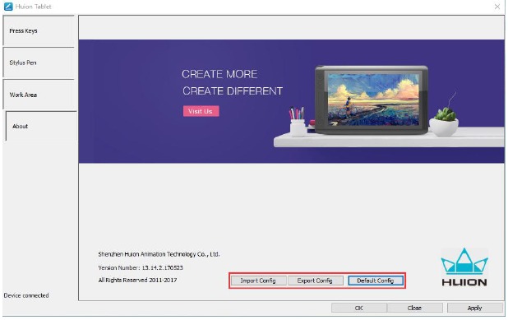Select the Work Area tab
This screenshot has width=508, height=320.
39,95
